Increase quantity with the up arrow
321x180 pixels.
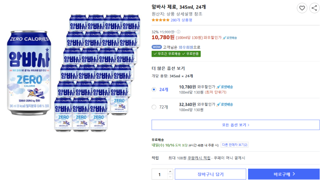tap(170, 171)
